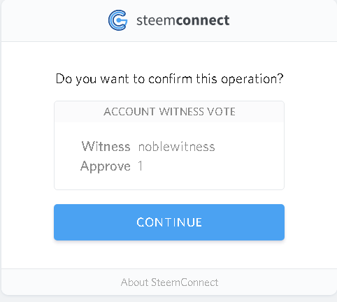Screen dimensions: 337x302
Task: Click the bold connect part of wordmark
Action: point(203,20)
